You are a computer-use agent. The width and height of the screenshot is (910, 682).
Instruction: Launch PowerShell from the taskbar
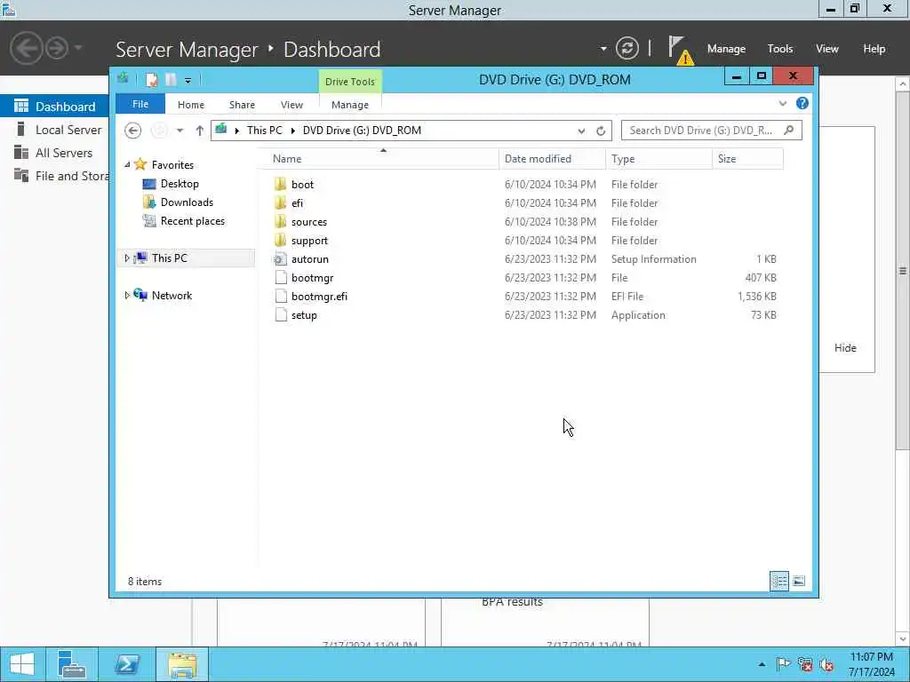pyautogui.click(x=126, y=664)
